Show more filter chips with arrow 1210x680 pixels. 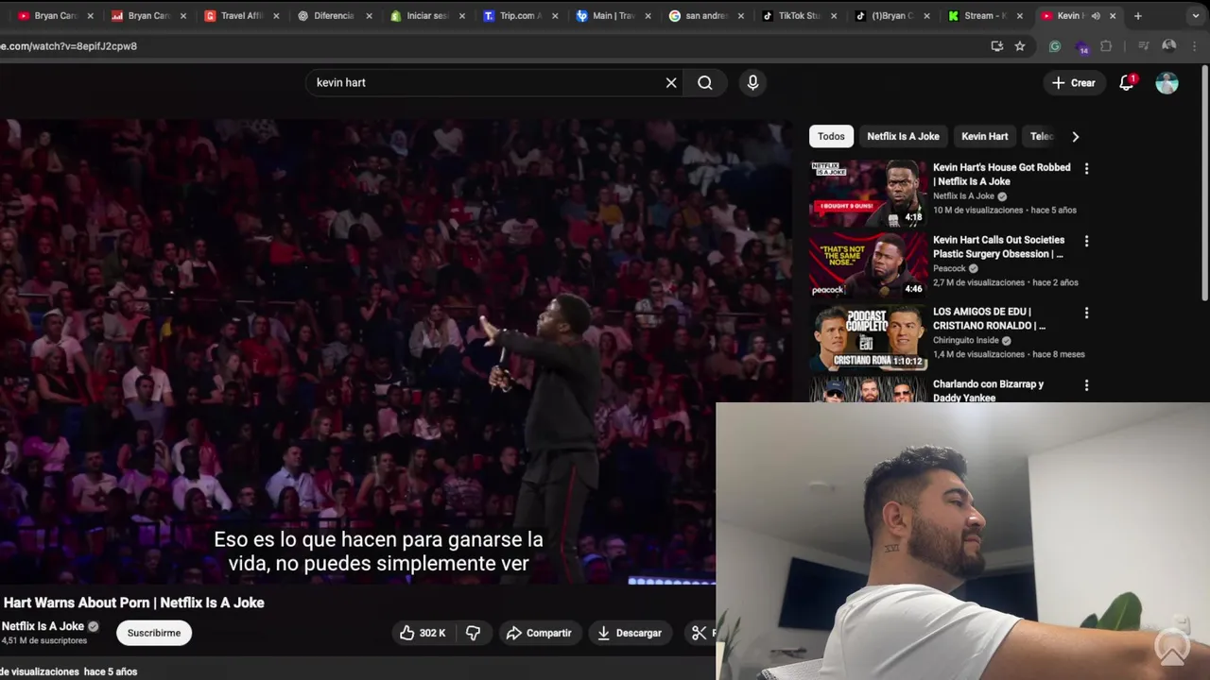click(1075, 137)
